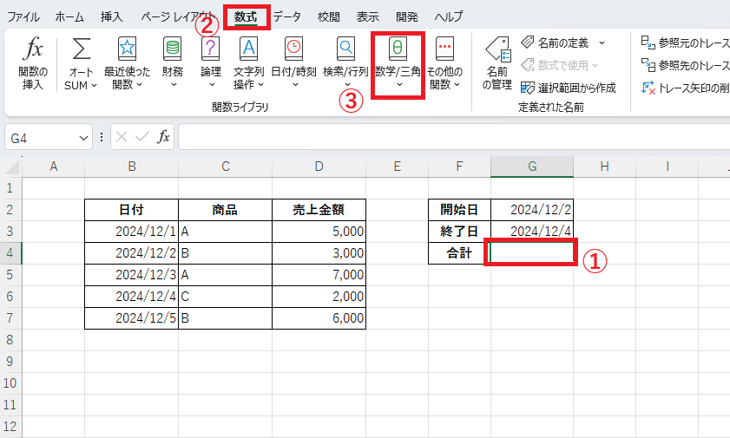Select column B header
Viewport: 730px width, 438px height.
pyautogui.click(x=132, y=167)
